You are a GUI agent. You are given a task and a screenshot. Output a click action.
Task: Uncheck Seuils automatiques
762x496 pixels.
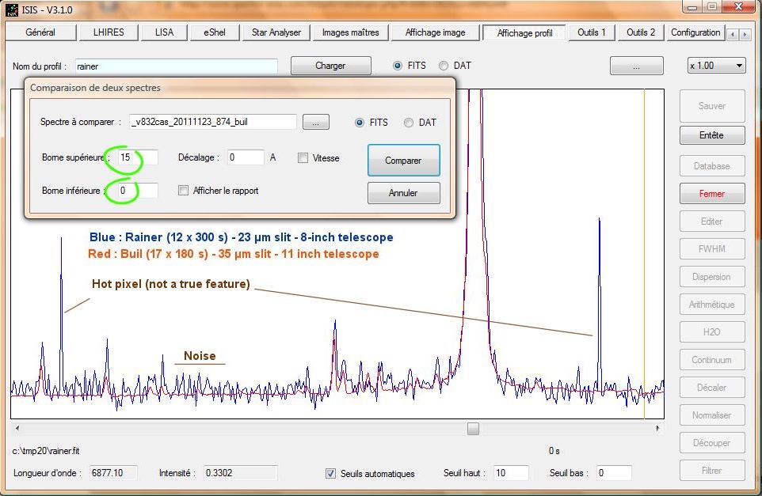330,474
